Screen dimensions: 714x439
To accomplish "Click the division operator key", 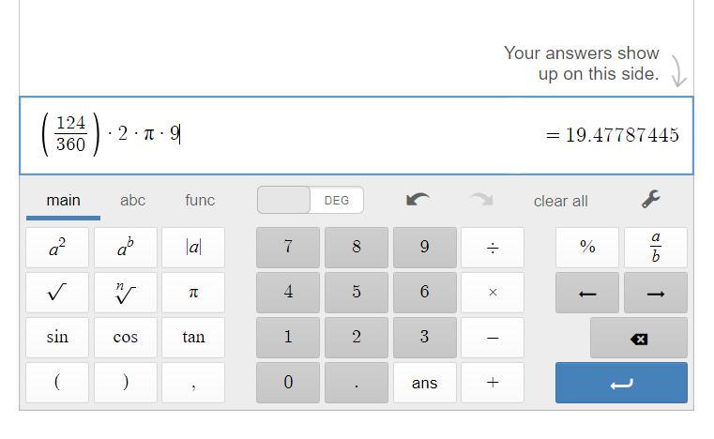I will [493, 248].
